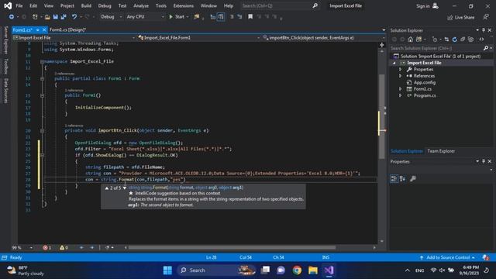The height and width of the screenshot is (279, 496).
Task: Expand the Program.cs node
Action: point(400,95)
